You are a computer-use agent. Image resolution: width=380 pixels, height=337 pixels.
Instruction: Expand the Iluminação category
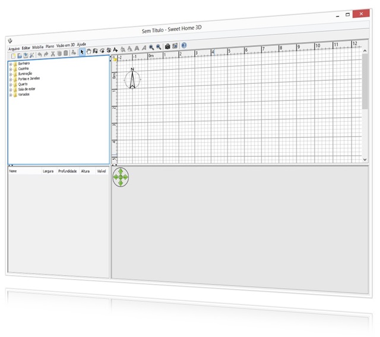pyautogui.click(x=11, y=74)
